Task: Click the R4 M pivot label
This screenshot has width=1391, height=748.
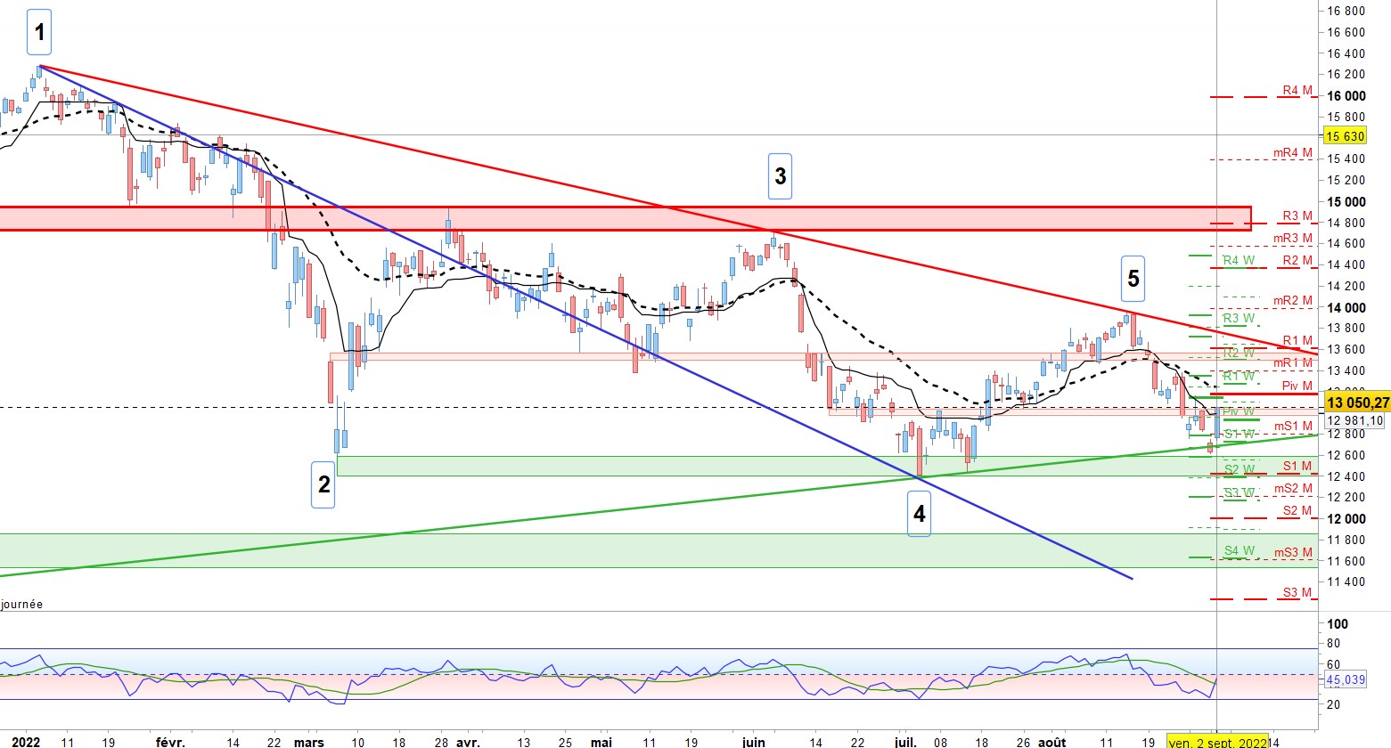Action: pyautogui.click(x=1297, y=90)
